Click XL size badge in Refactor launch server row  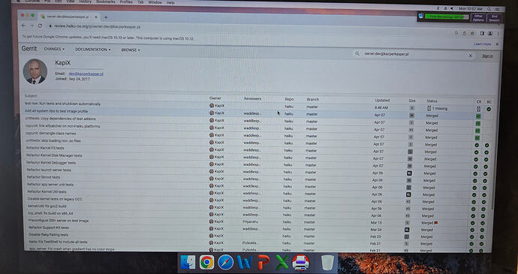[409, 173]
